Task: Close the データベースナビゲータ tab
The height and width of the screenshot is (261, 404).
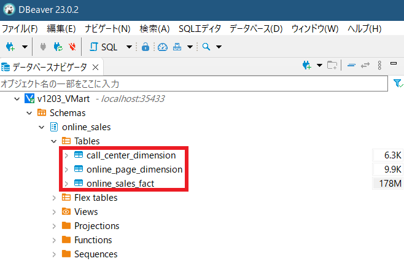Action: (x=95, y=68)
